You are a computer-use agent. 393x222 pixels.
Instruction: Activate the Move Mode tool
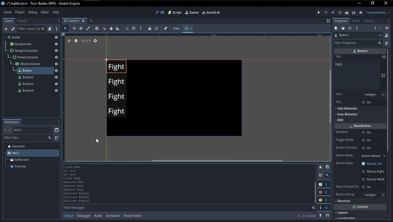tap(74, 28)
